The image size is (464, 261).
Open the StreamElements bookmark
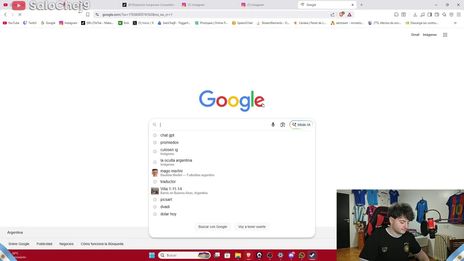pos(273,23)
